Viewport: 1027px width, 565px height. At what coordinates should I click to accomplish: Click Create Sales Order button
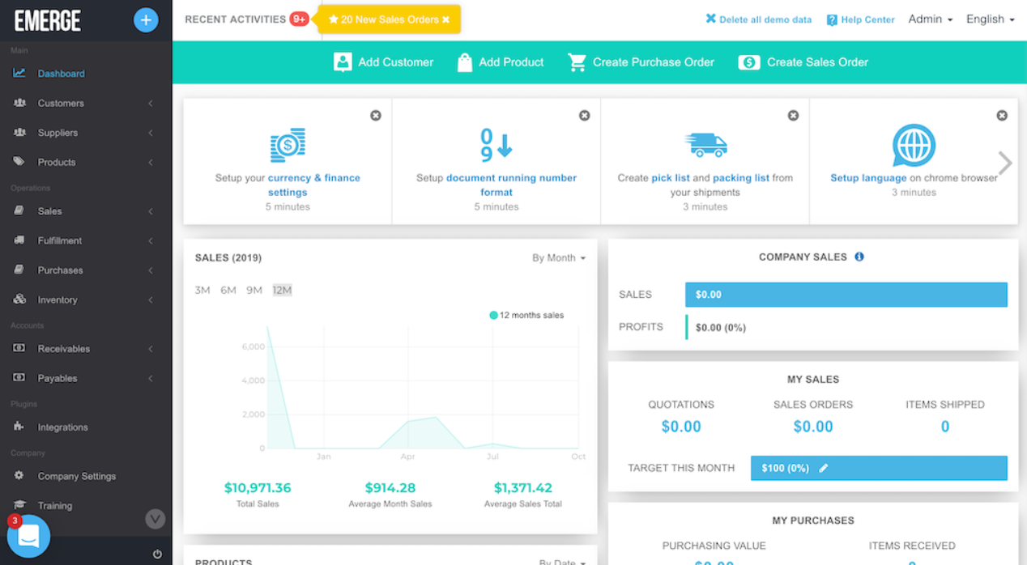click(803, 62)
